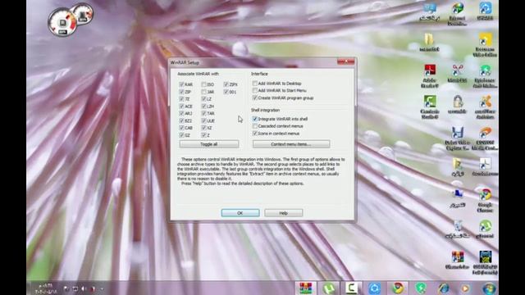Launch Google Chrome from the taskbar
The height and width of the screenshot is (295, 525).
click(x=398, y=288)
